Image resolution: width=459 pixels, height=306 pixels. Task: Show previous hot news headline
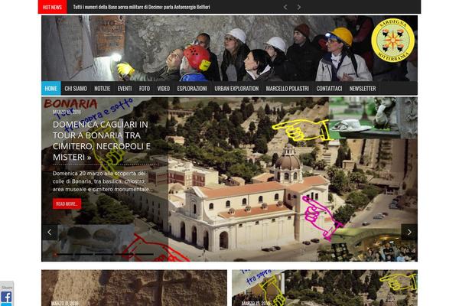tap(285, 7)
